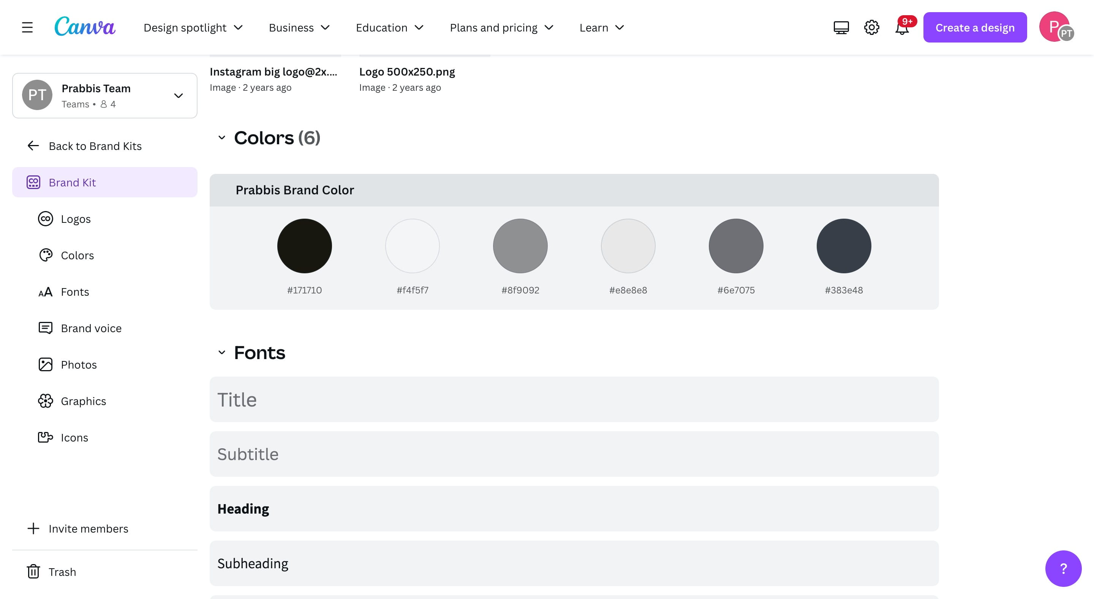Edit the Subheading font style row
Screen dimensions: 1094x599
[574, 563]
